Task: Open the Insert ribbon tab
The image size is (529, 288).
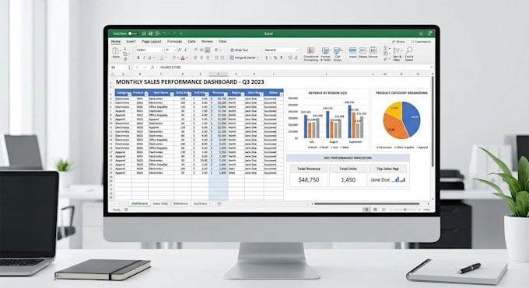Action: [x=131, y=41]
